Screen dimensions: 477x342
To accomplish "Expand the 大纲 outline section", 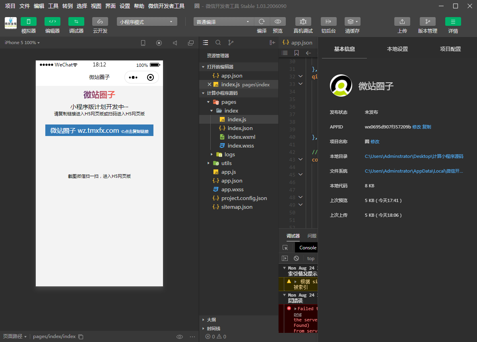I will coord(238,320).
